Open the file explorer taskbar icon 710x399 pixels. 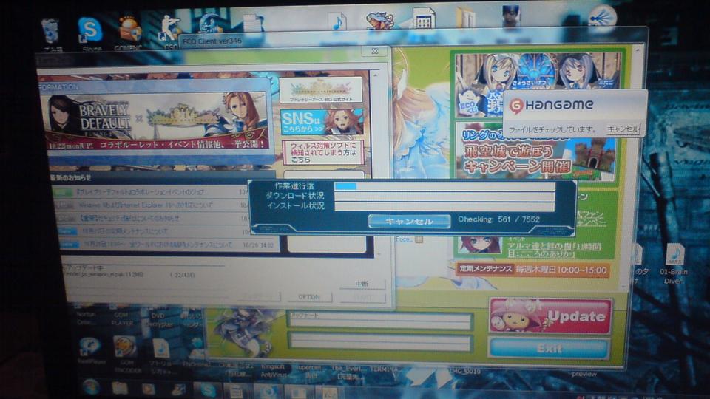point(120,388)
